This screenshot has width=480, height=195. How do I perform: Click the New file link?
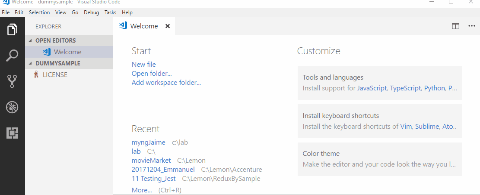(143, 65)
